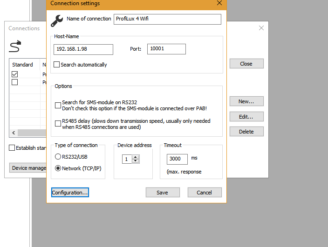Click Edit... in Connections window
Screen dimensions: 328x247
click(246, 116)
